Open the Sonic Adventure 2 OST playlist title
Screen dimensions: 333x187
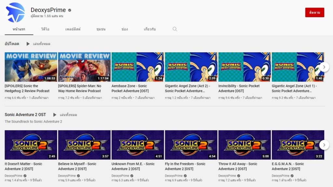point(25,115)
